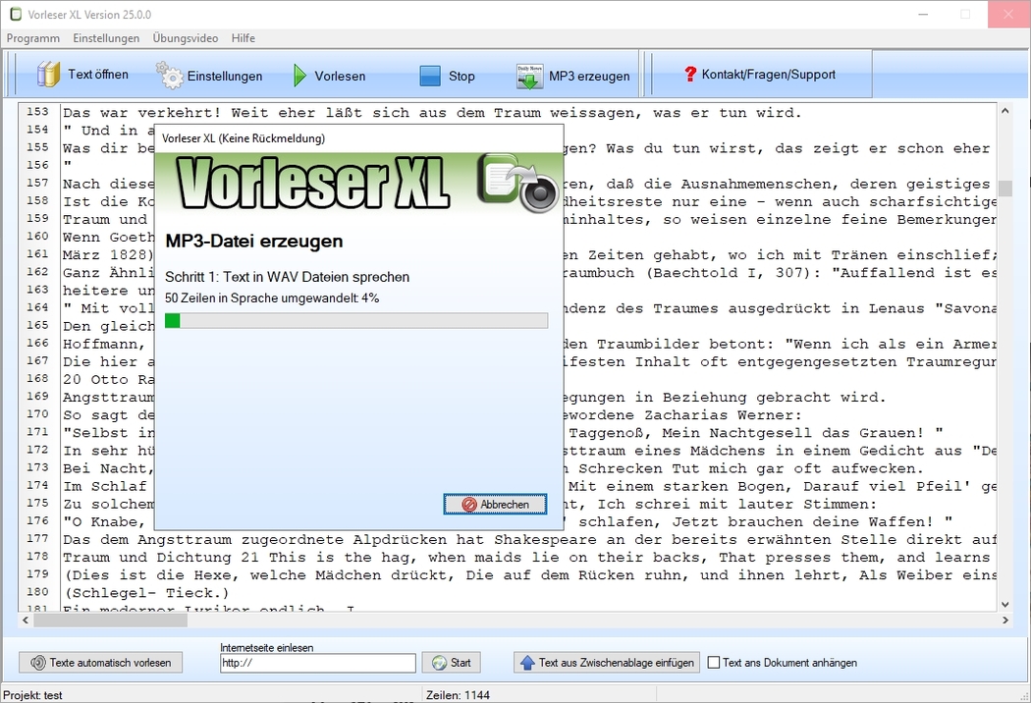Click inside the http:// address field

click(x=317, y=663)
